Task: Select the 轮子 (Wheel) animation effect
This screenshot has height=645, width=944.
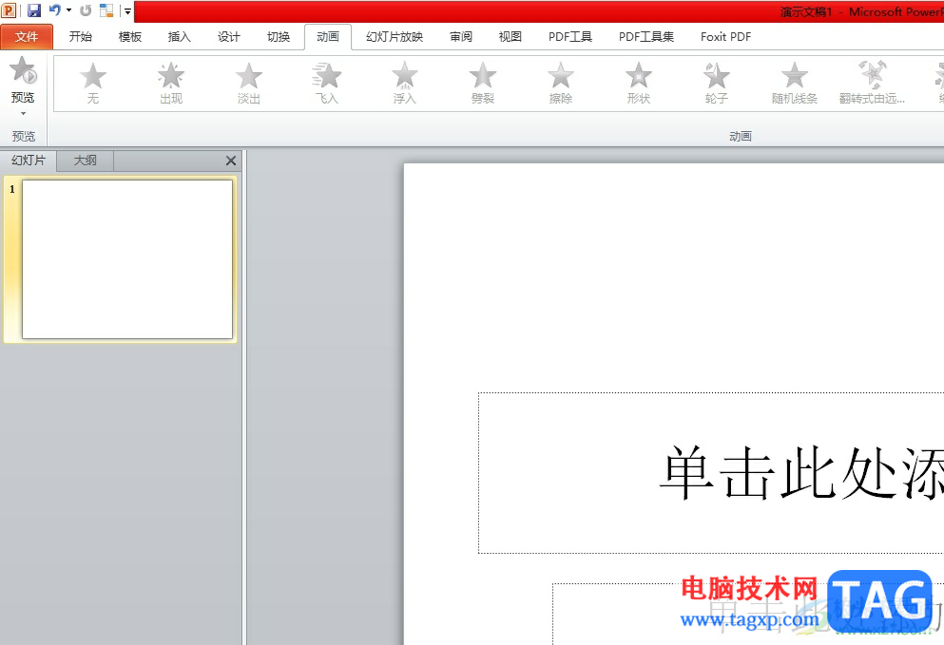Action: [x=717, y=83]
